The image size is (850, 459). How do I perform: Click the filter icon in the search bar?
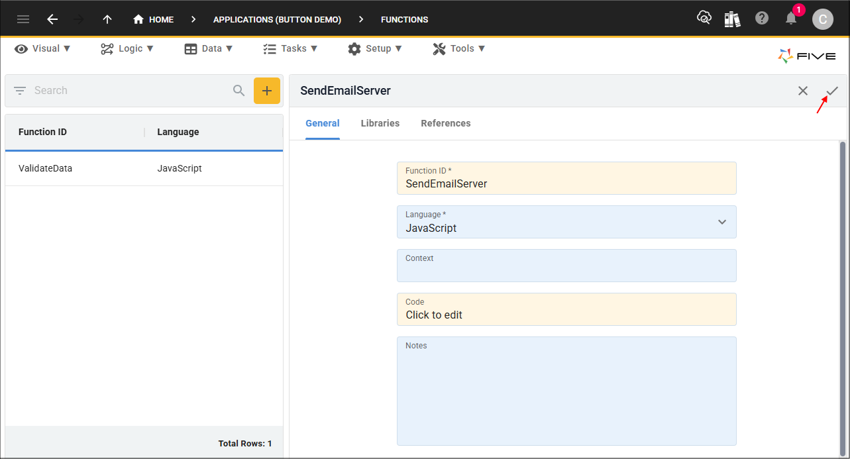pos(20,91)
